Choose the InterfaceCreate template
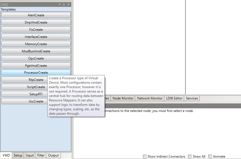 tap(36, 37)
